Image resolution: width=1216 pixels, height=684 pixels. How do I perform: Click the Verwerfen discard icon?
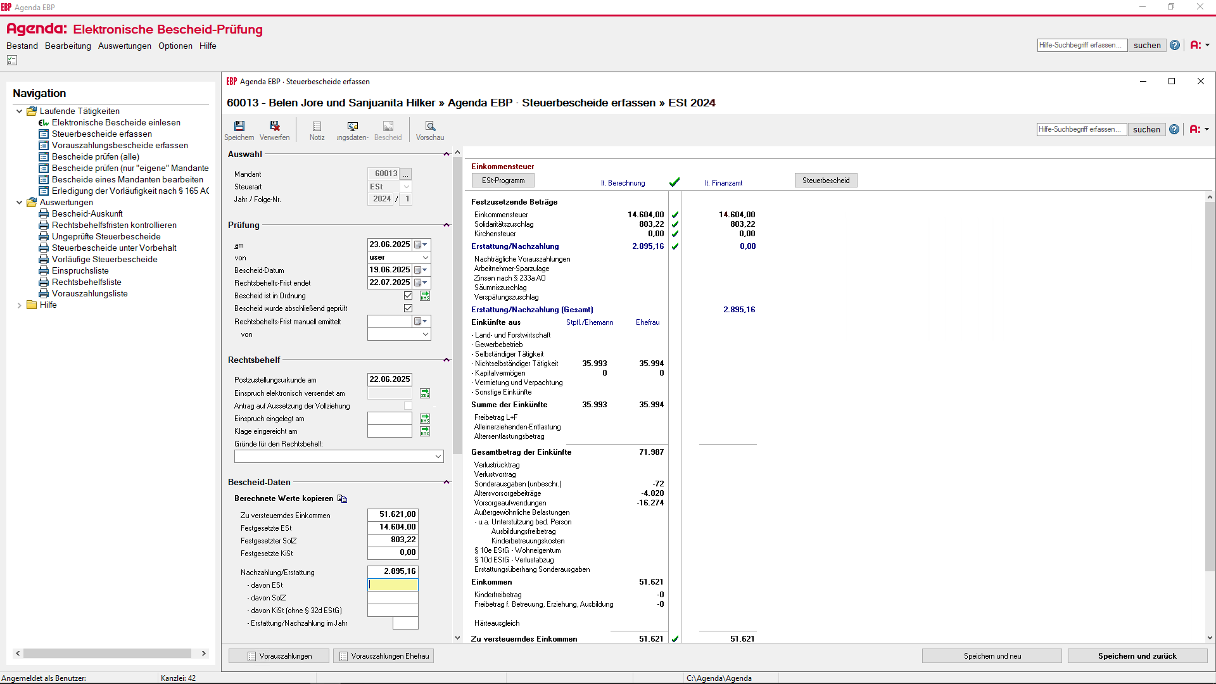click(274, 127)
